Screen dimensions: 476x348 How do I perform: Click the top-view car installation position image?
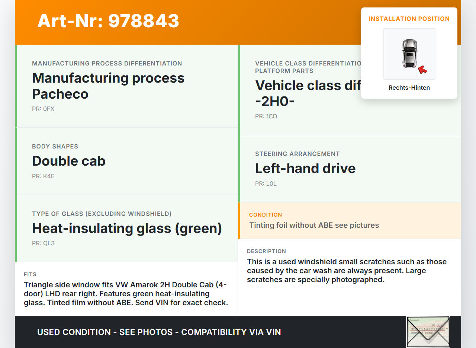[x=409, y=54]
